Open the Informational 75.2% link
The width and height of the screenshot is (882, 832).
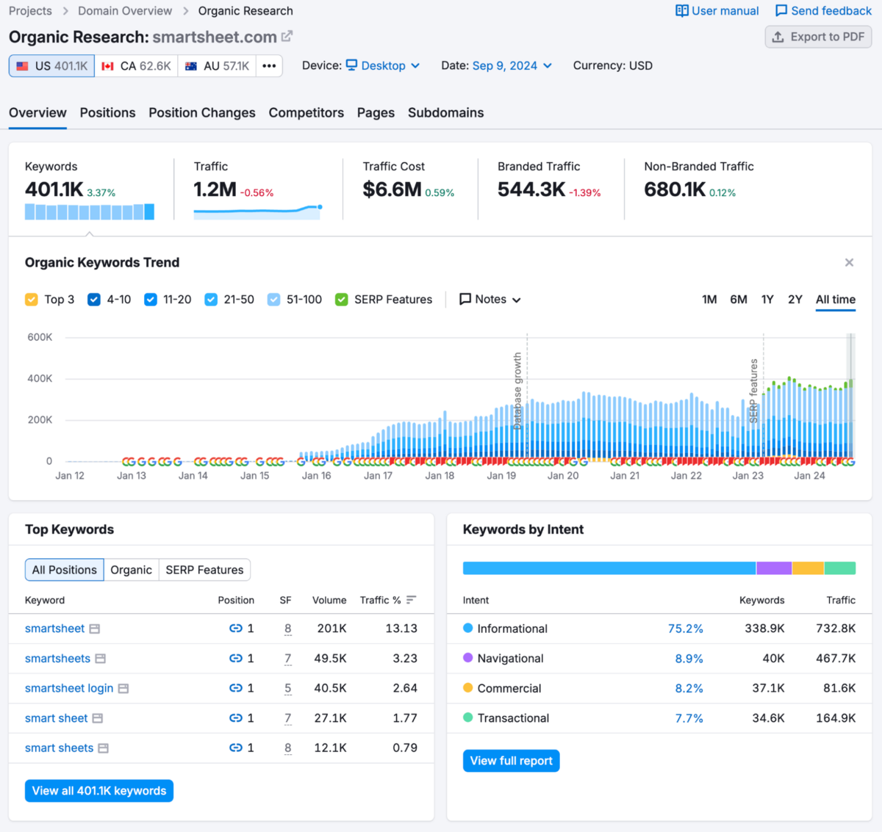click(686, 629)
